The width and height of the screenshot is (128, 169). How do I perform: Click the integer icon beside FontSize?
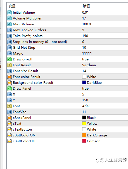[x=10, y=112]
